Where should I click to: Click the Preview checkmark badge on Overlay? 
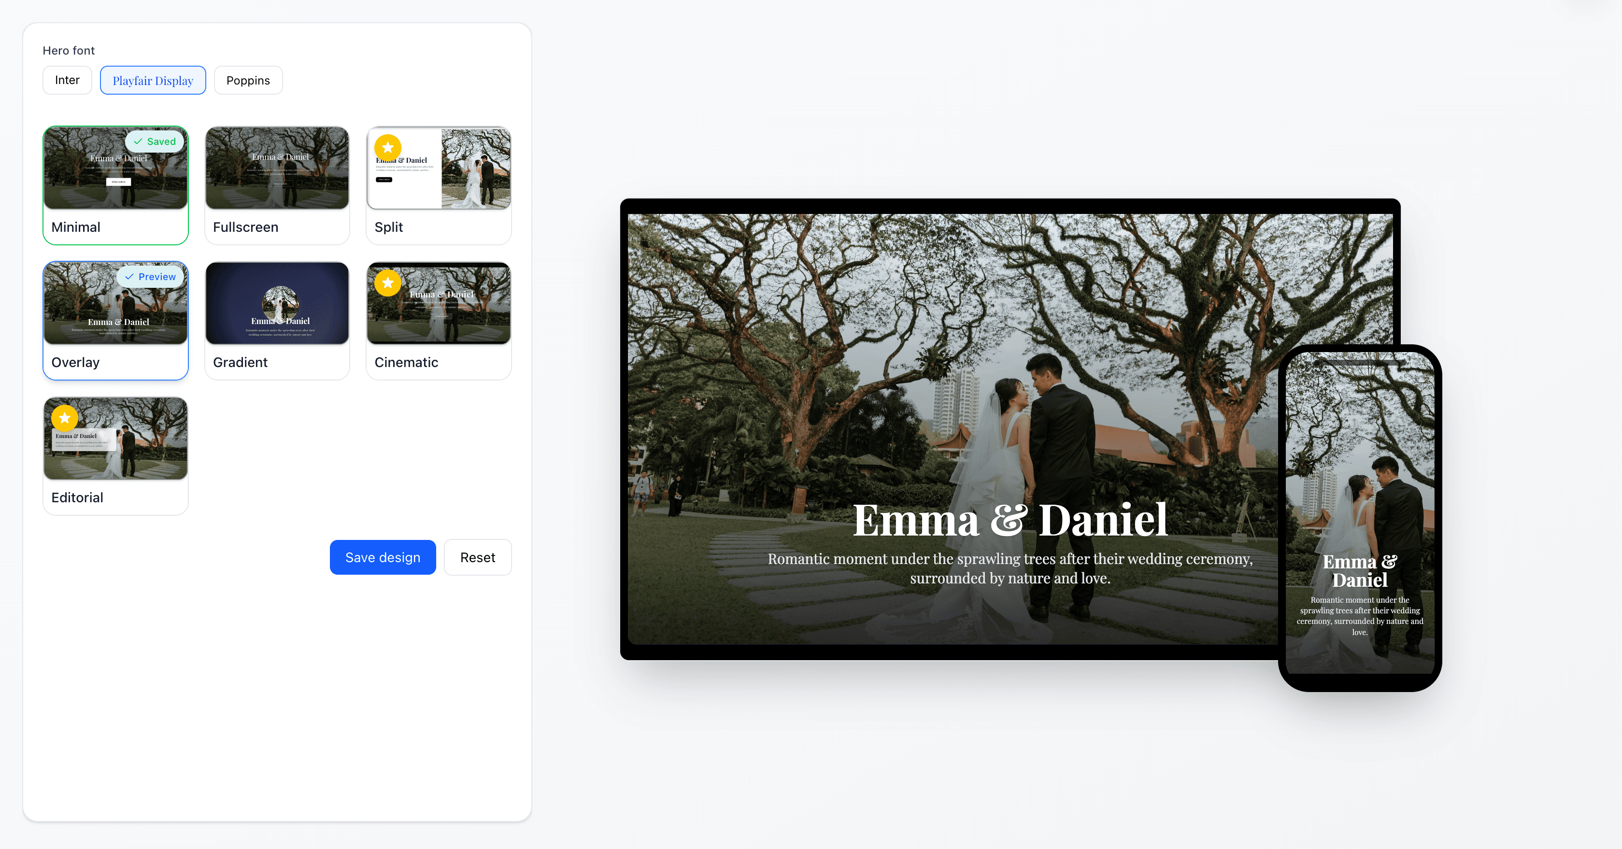click(x=151, y=277)
